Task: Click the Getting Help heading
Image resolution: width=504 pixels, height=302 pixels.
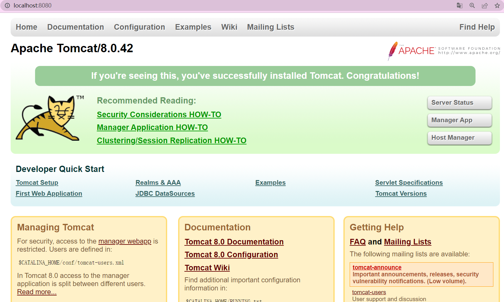Action: [377, 227]
